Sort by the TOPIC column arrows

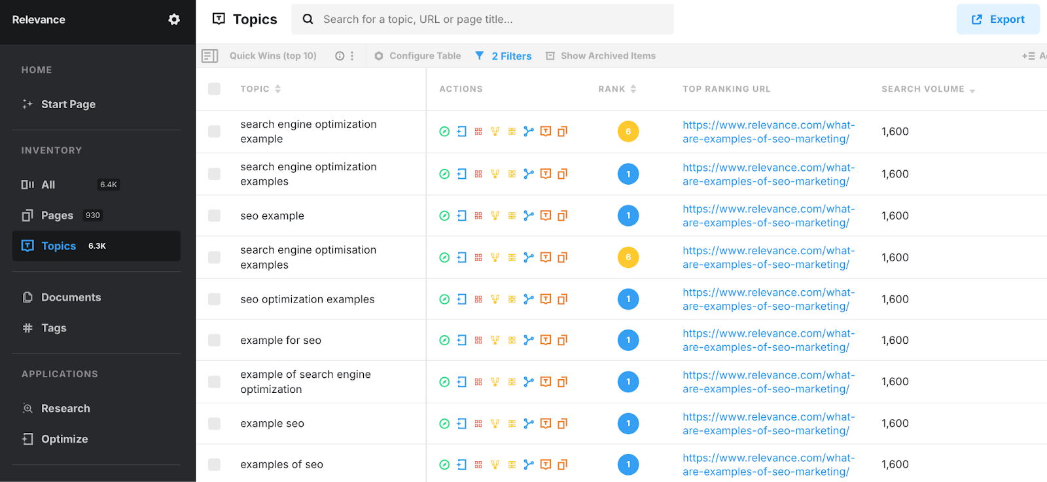pos(278,89)
